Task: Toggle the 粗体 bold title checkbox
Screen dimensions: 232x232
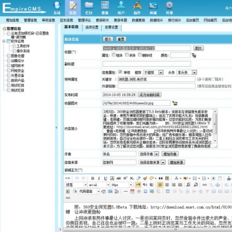Action: pyautogui.click(x=113, y=55)
